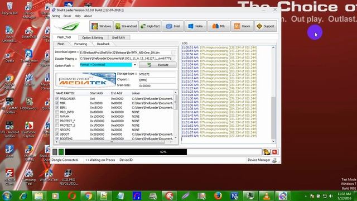Screen dimensions: 357x201
Task: Click the 62% flash progress bar
Action: pyautogui.click(x=163, y=152)
